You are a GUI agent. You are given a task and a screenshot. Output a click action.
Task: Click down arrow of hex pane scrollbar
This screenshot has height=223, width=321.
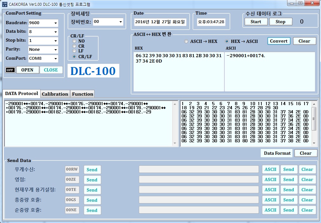tap(314, 143)
